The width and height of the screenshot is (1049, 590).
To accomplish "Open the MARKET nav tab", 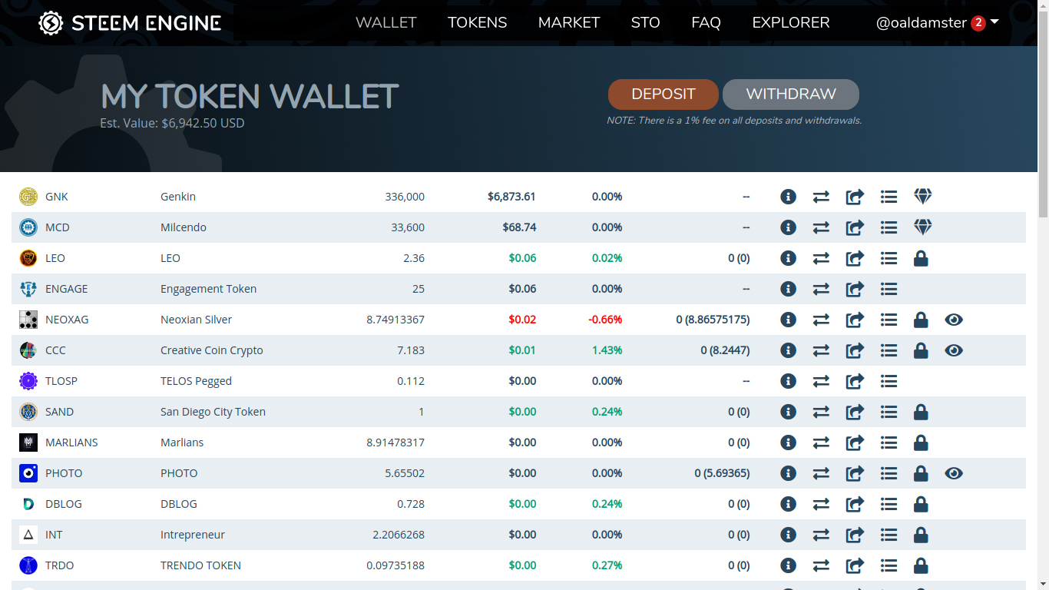I will click(x=569, y=23).
